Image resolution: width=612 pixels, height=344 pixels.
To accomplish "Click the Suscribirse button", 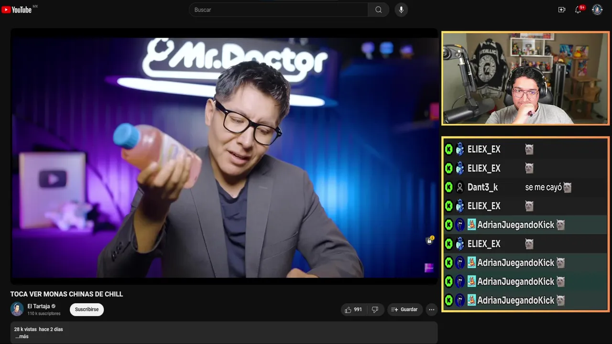I will [87, 310].
